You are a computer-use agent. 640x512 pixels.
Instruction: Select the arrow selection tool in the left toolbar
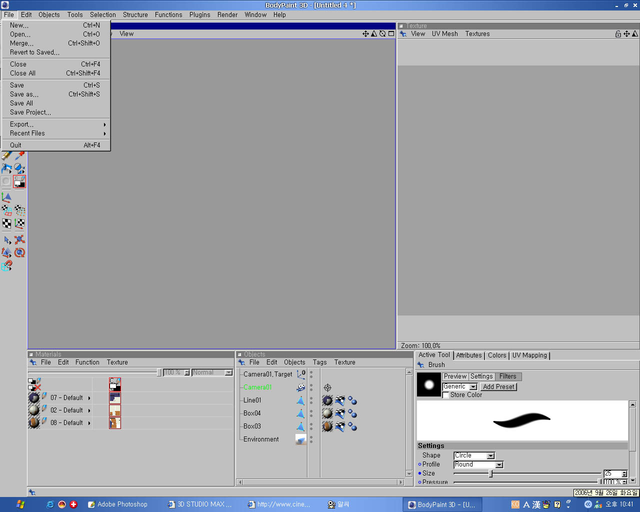6,240
